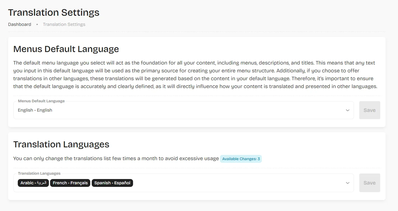Click the text about changing translations monthly
This screenshot has width=398, height=211.
coord(116,158)
